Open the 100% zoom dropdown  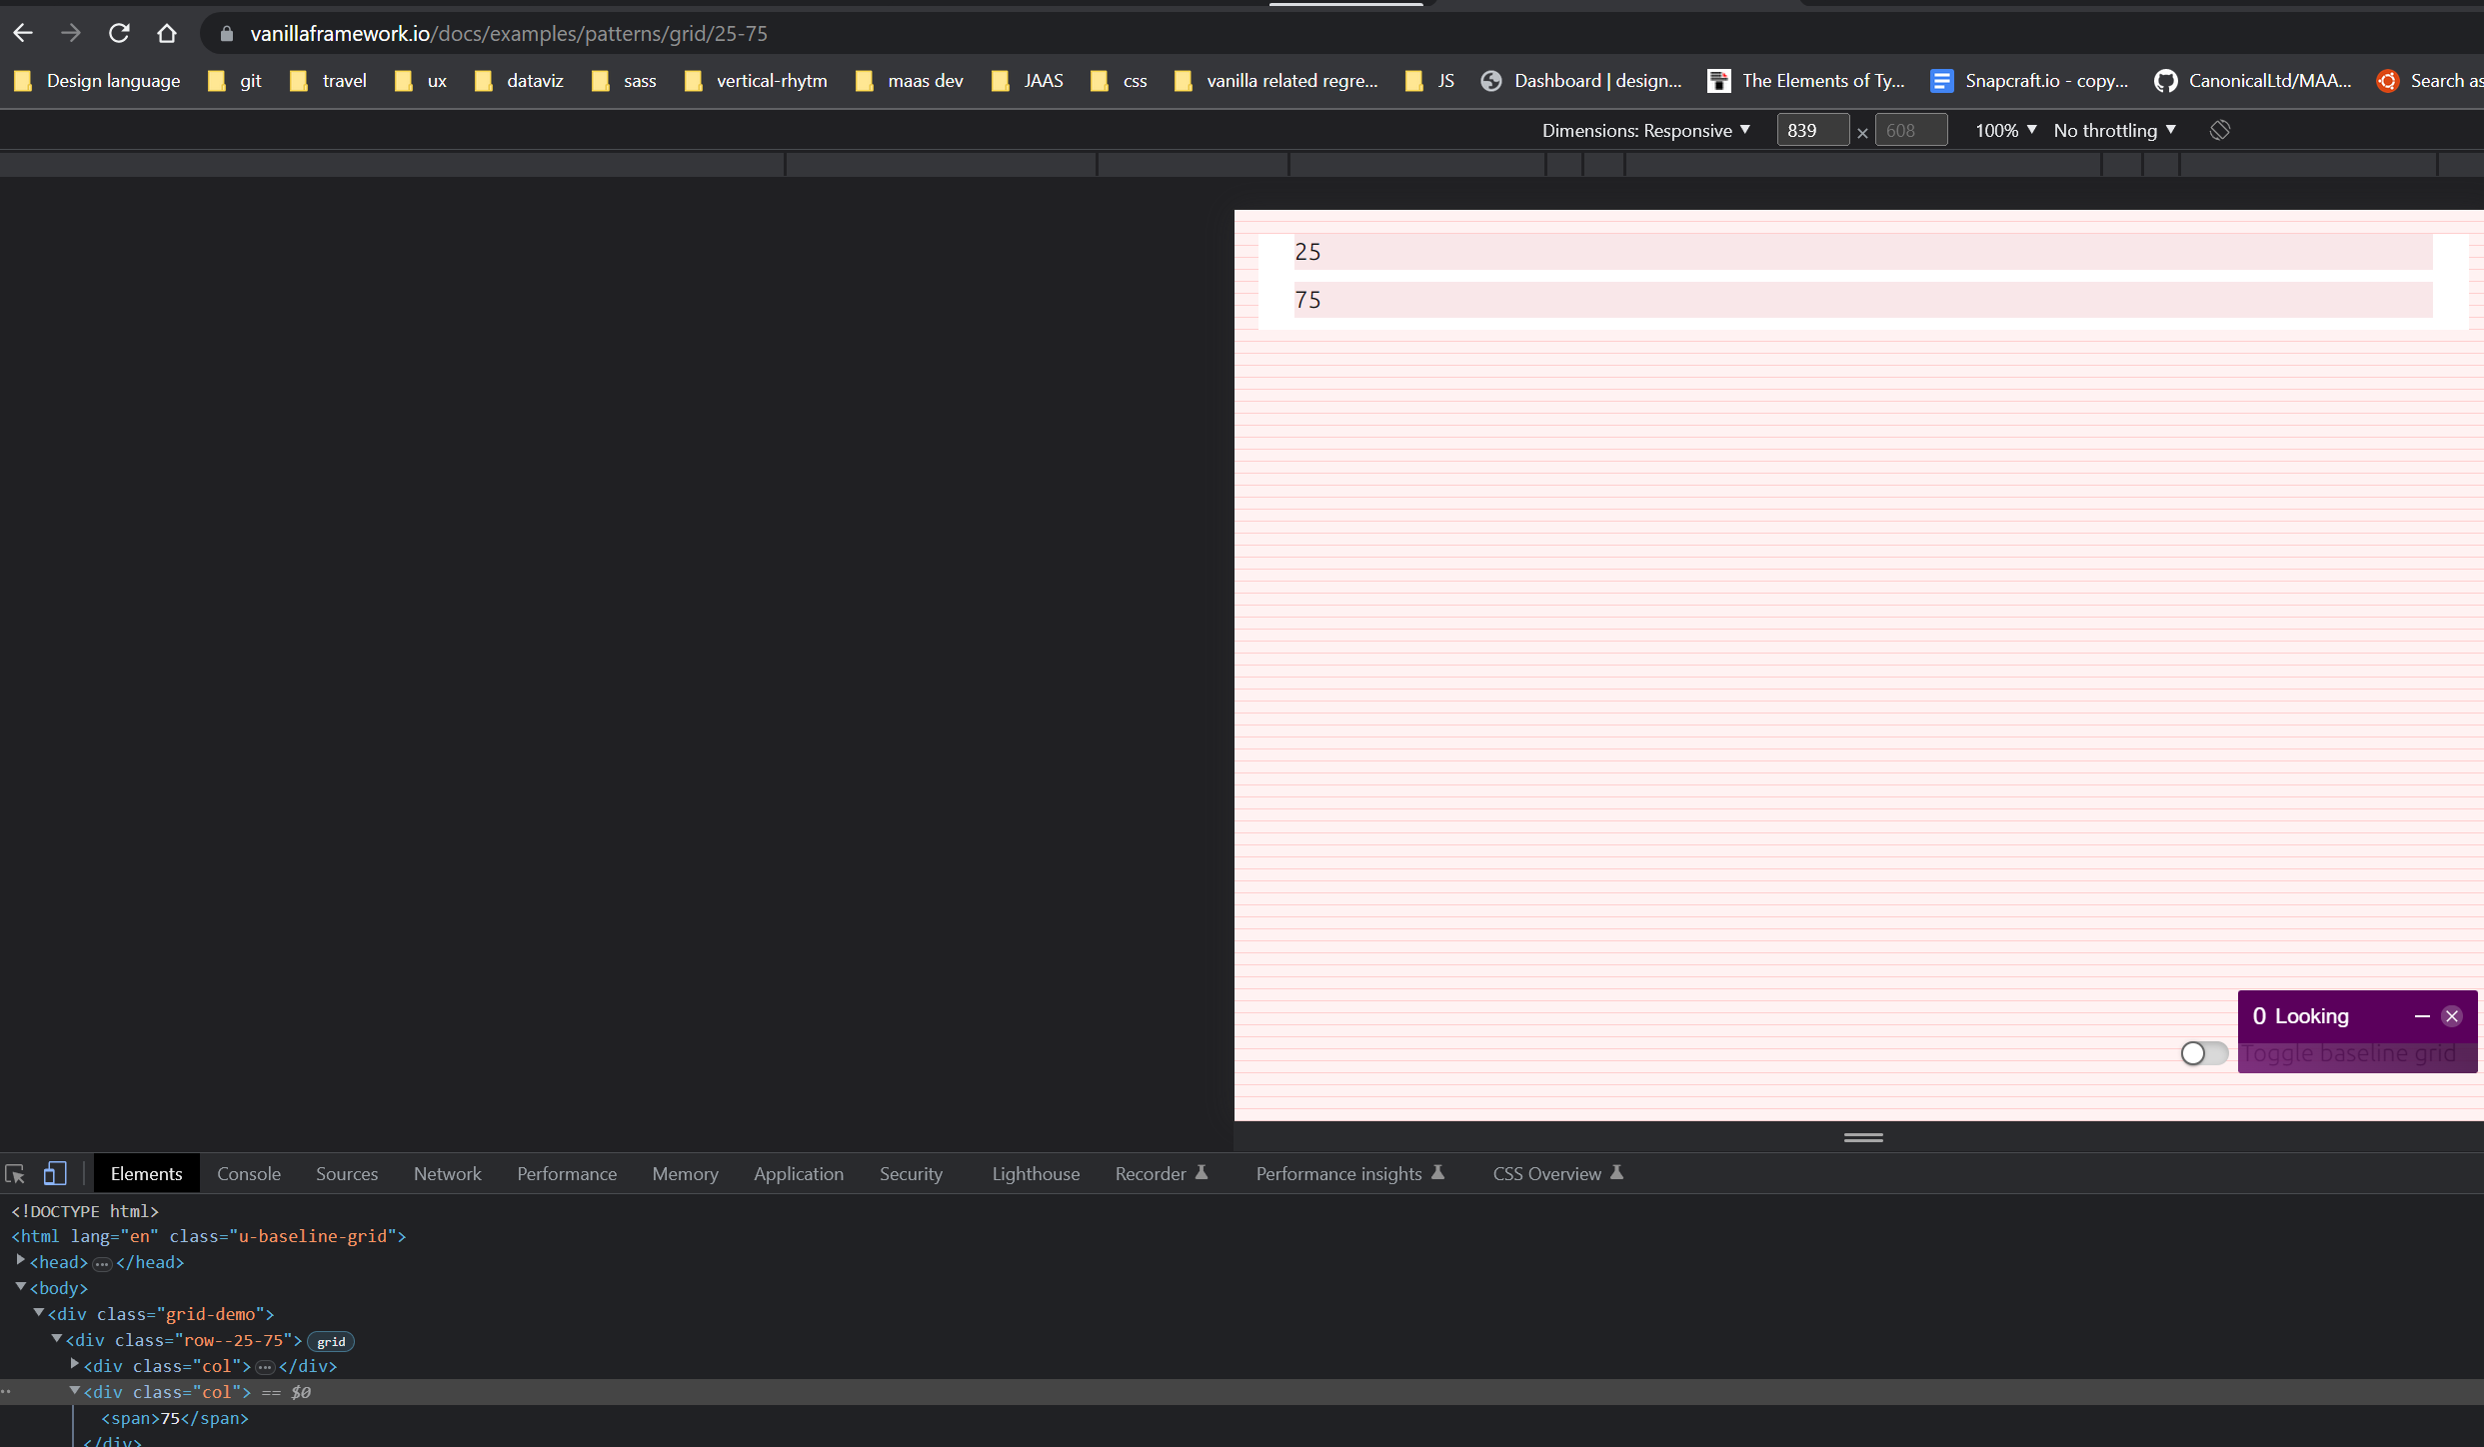tap(2005, 130)
